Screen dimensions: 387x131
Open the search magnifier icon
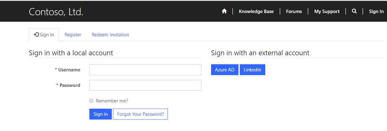point(354,11)
